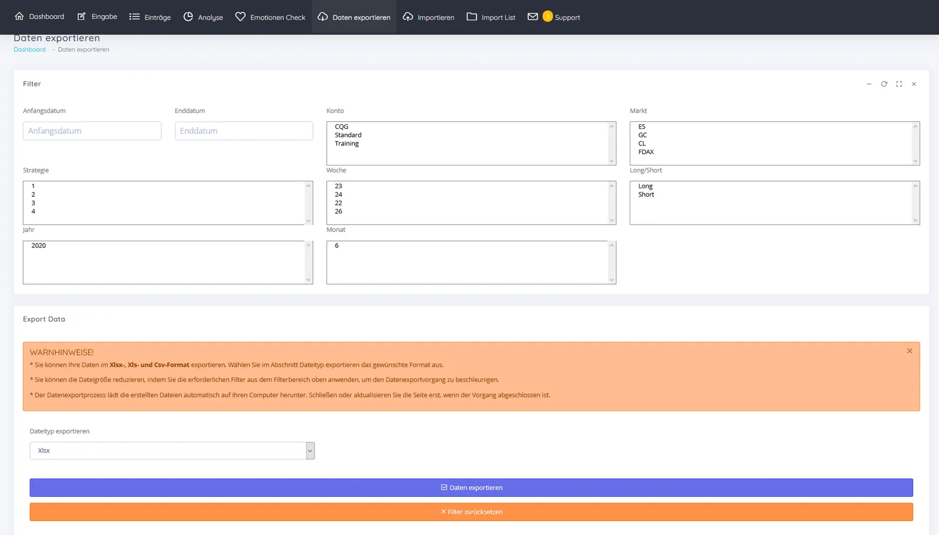Select strategy 4 in Strategie list
This screenshot has height=535, width=939.
pos(33,211)
